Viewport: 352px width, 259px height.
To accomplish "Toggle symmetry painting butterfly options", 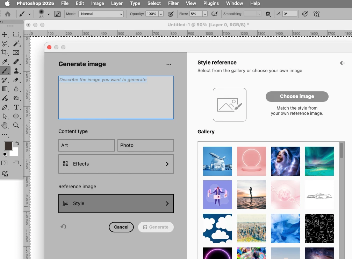I will coord(317,14).
